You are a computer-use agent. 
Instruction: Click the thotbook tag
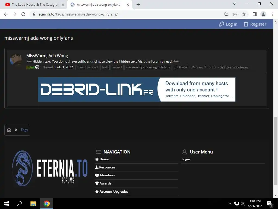(x=181, y=67)
